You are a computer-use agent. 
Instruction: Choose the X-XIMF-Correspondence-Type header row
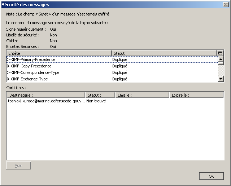tap(33, 72)
